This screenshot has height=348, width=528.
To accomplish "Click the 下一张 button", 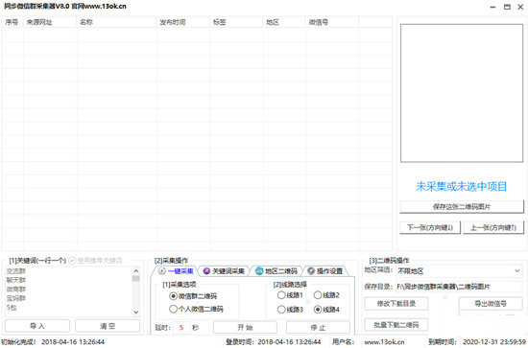I will [430, 227].
